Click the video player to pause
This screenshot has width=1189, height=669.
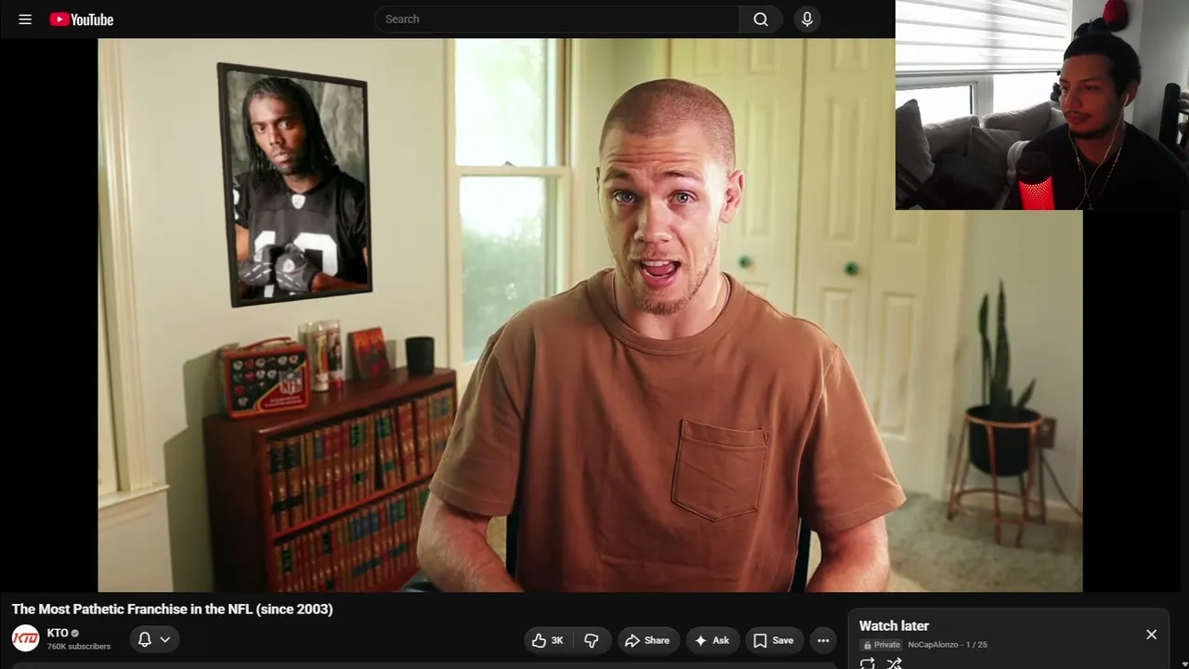[x=590, y=315]
